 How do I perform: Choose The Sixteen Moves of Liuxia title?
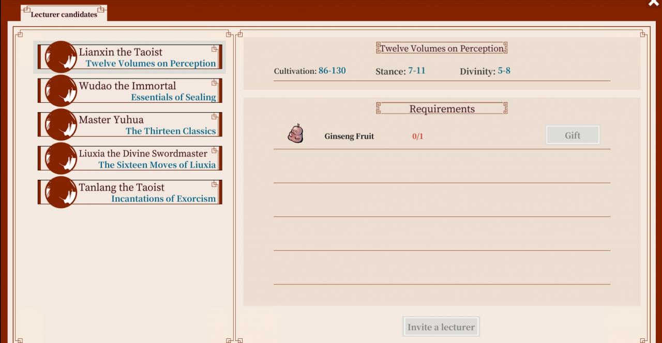pyautogui.click(x=157, y=165)
